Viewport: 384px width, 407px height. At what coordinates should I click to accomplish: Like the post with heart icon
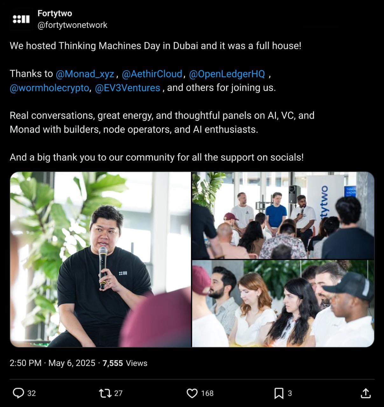tap(192, 393)
